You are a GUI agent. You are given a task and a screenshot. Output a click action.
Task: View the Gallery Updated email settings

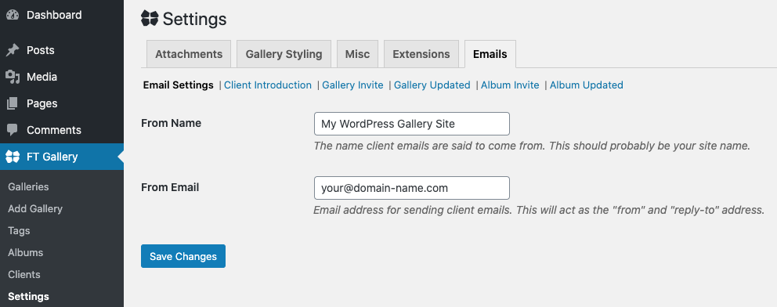coord(432,85)
